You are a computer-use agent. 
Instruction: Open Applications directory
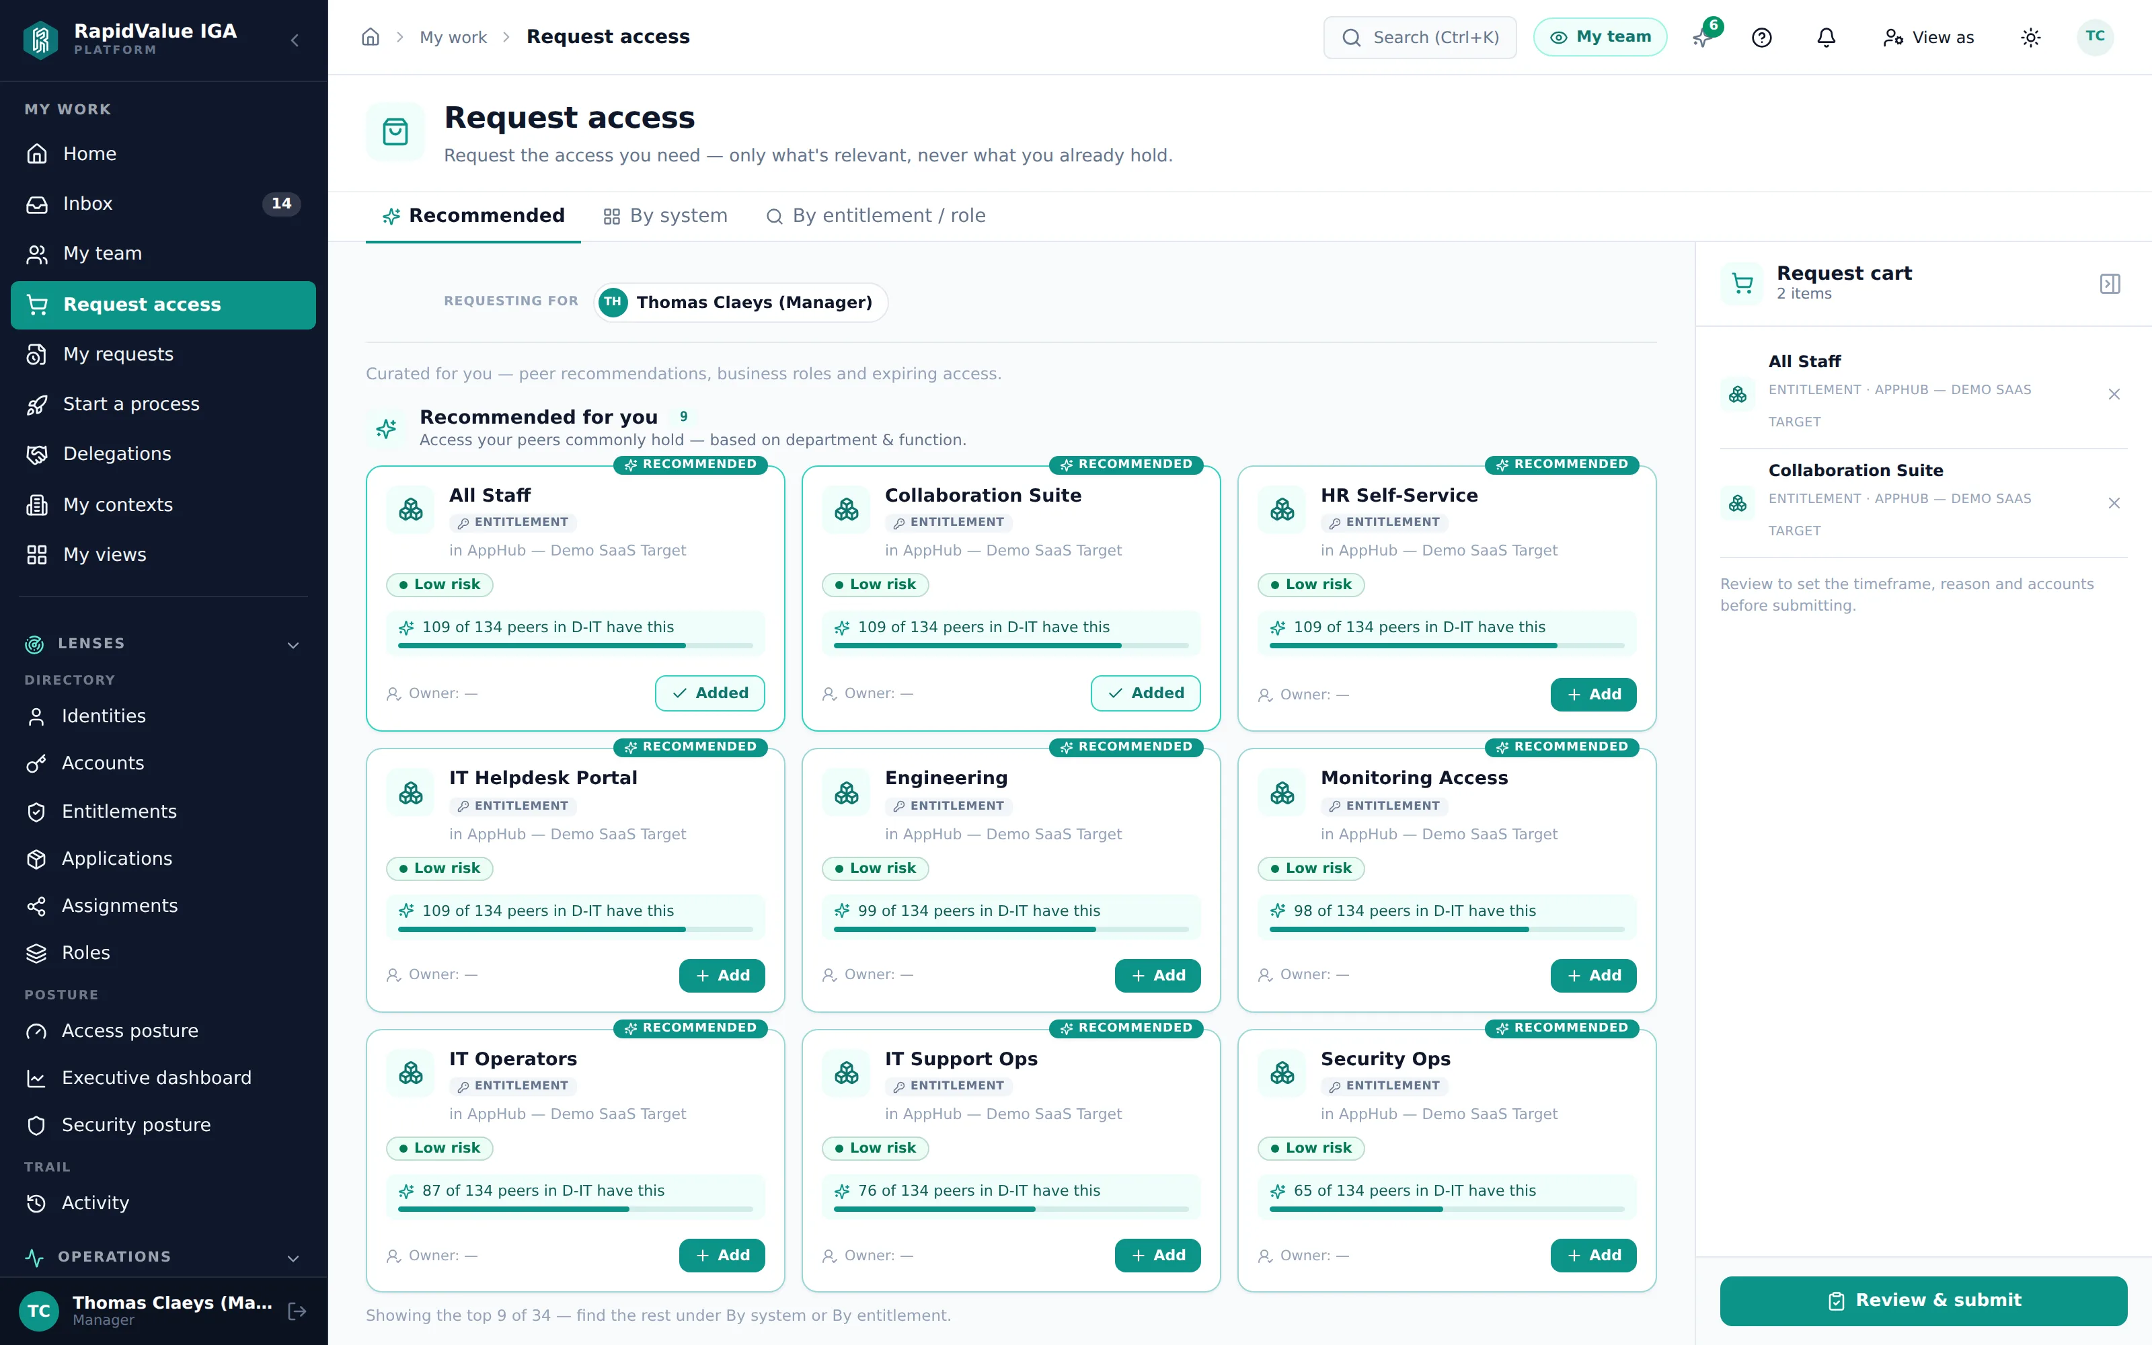click(163, 858)
